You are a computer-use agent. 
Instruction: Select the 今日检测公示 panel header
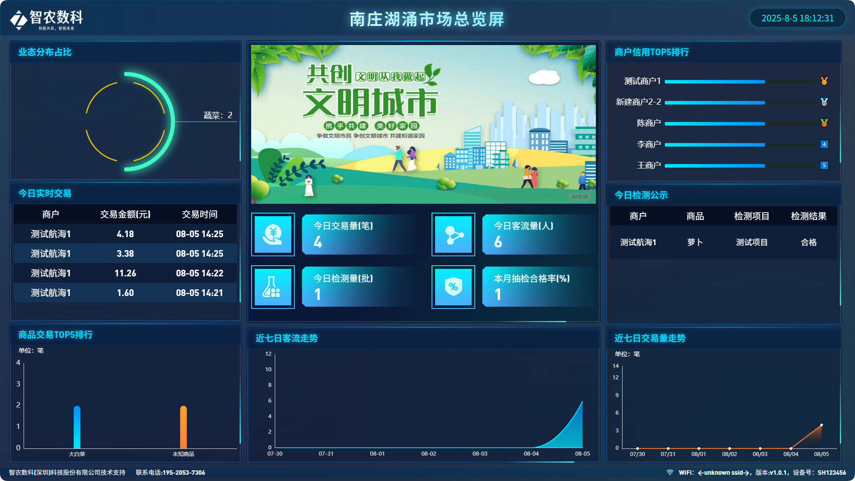pyautogui.click(x=641, y=195)
